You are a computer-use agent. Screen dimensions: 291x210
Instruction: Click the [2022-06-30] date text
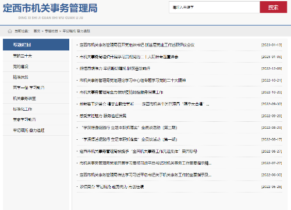tap(271, 175)
